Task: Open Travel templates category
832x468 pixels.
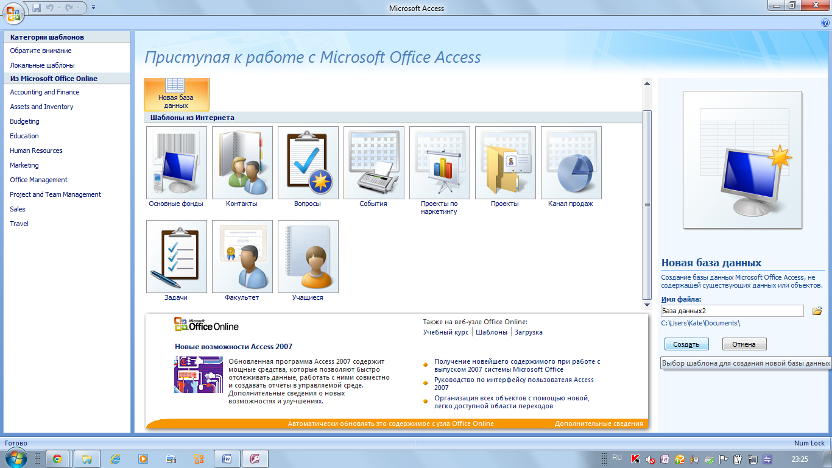Action: coord(19,224)
